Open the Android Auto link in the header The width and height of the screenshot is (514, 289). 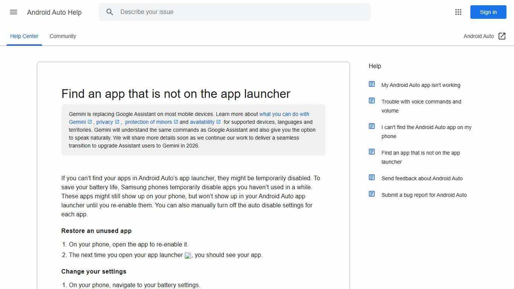point(479,36)
